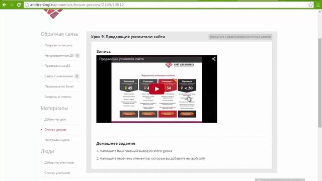322x181 pixels.
Task: Share the video using share icon
Action: pyautogui.click(x=213, y=59)
